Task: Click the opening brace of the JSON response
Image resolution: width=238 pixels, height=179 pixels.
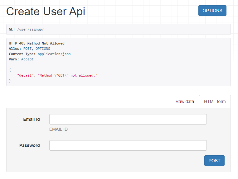Action: [10, 70]
